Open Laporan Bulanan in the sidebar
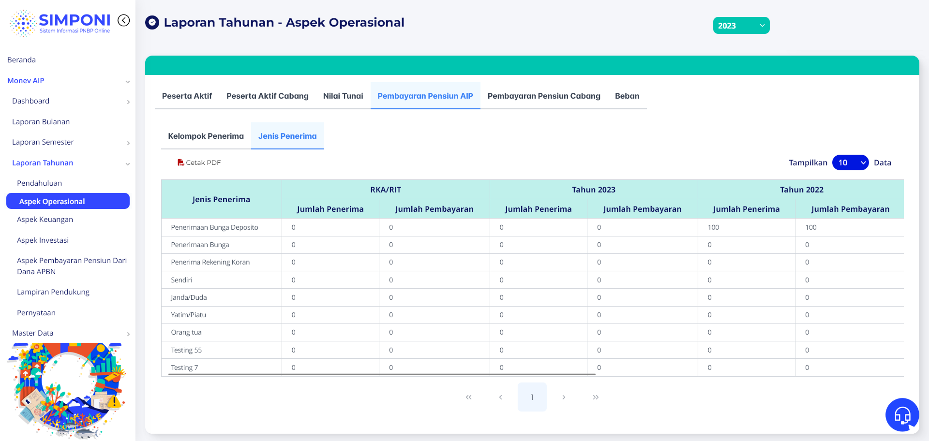Image resolution: width=929 pixels, height=441 pixels. tap(41, 122)
